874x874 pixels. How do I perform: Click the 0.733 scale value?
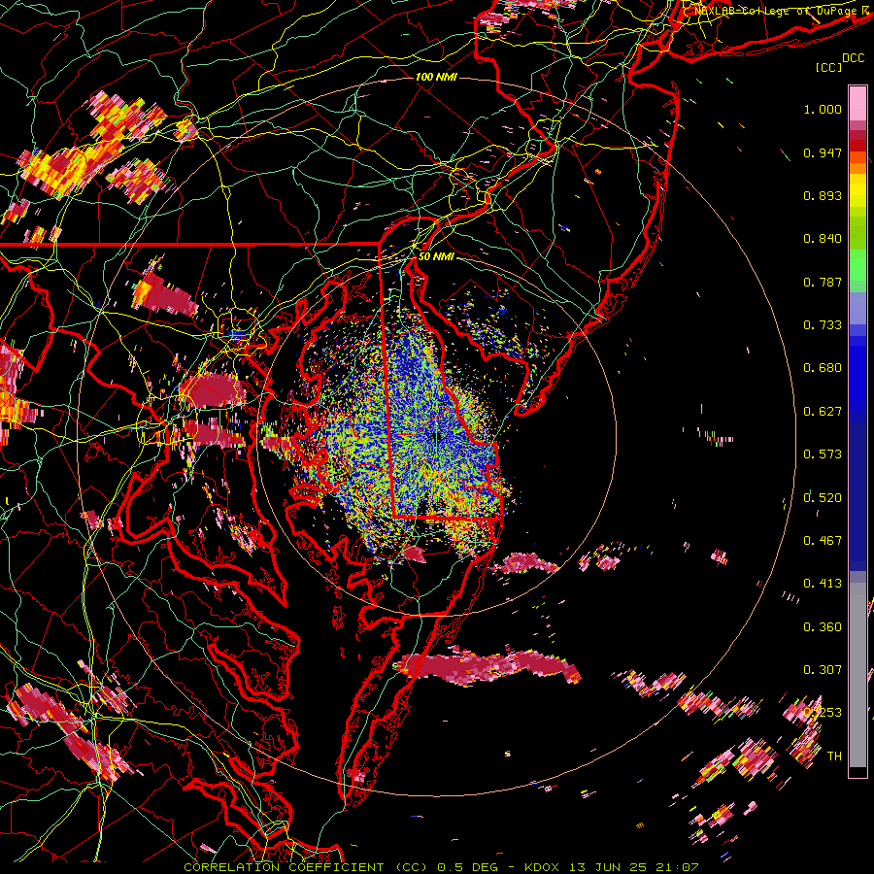[x=823, y=325]
